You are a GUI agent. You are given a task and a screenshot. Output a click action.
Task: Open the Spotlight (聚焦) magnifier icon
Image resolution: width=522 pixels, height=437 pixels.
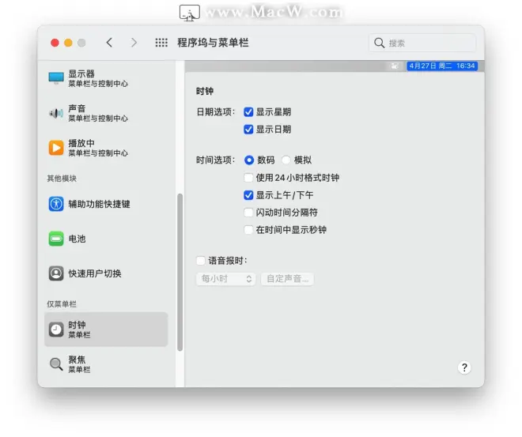click(x=56, y=364)
